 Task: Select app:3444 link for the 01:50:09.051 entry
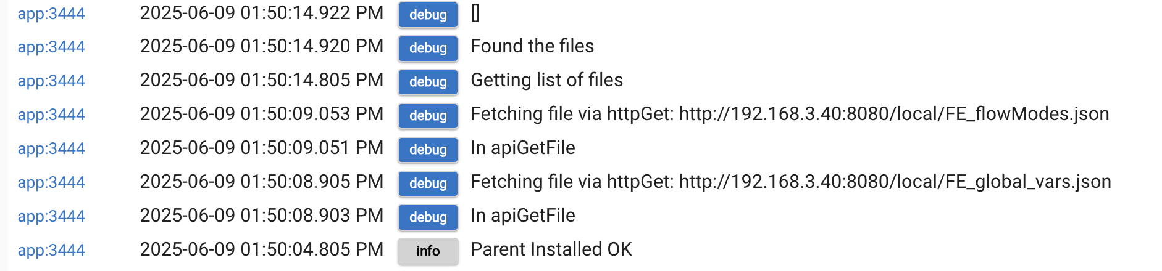tap(51, 148)
